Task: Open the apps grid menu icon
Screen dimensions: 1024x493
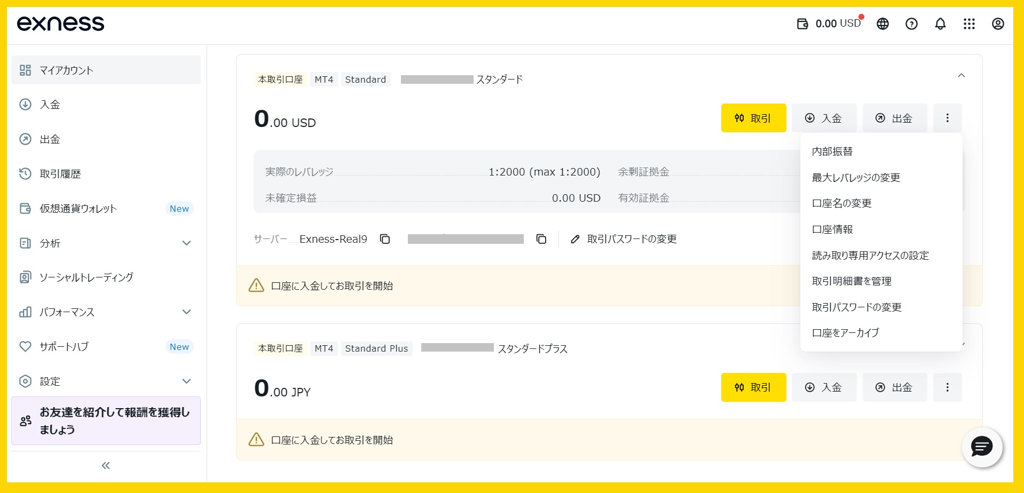Action: (x=969, y=24)
